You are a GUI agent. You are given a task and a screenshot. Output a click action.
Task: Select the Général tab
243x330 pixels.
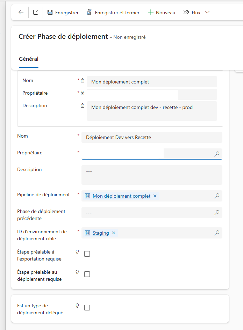[x=29, y=59]
